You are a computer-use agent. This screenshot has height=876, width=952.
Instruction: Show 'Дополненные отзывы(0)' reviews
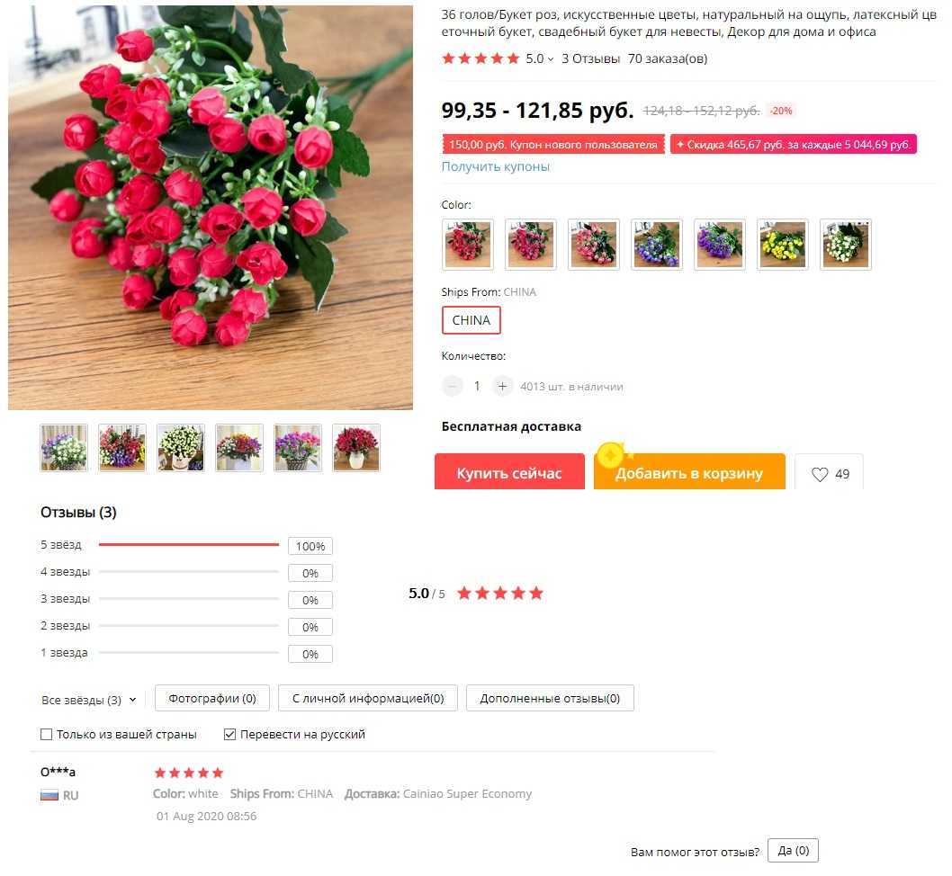(550, 698)
